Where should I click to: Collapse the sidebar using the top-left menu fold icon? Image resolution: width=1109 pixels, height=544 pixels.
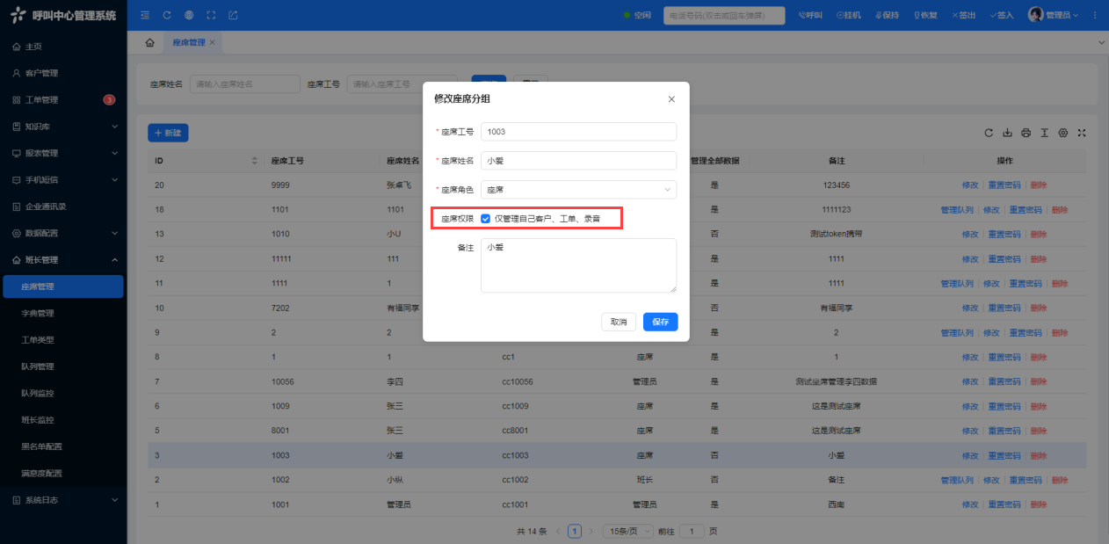click(x=145, y=15)
